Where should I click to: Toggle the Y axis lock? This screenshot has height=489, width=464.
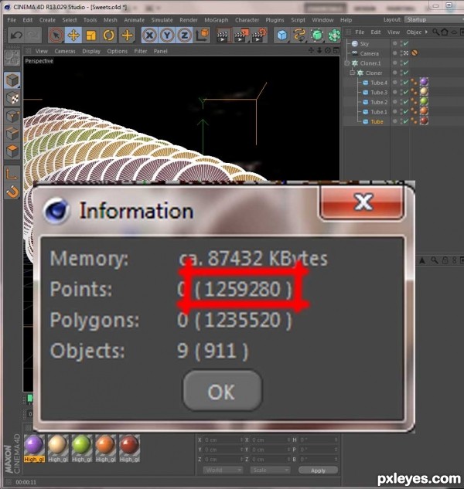tap(167, 36)
